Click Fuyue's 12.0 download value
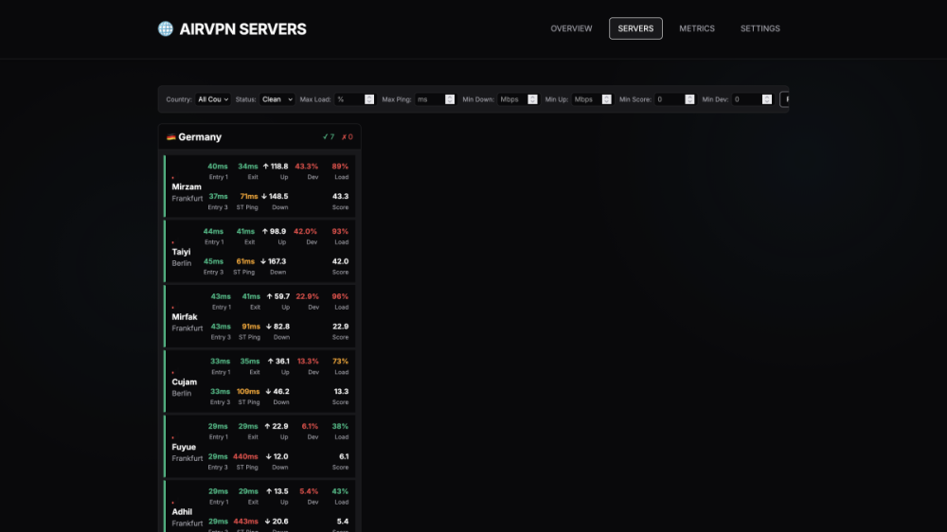 (277, 457)
